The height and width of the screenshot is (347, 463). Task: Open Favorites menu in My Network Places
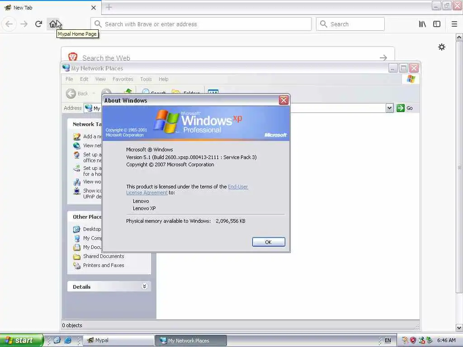click(123, 79)
